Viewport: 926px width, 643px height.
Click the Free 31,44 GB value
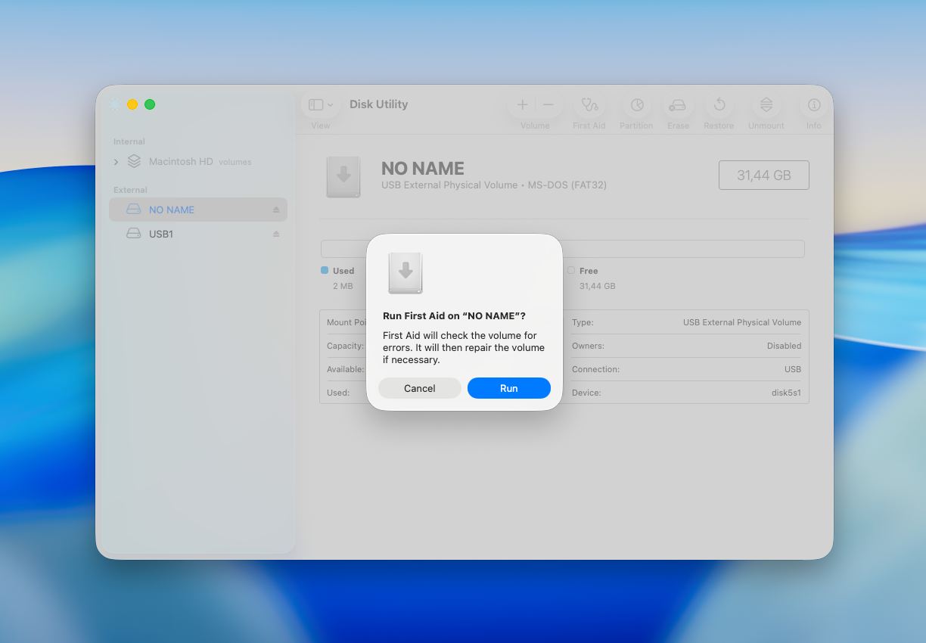click(597, 286)
